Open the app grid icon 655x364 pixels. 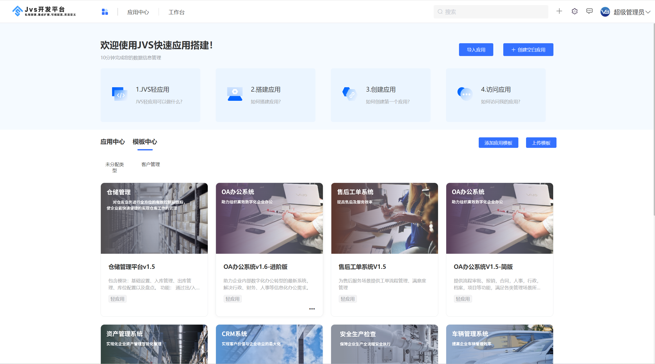pos(105,12)
